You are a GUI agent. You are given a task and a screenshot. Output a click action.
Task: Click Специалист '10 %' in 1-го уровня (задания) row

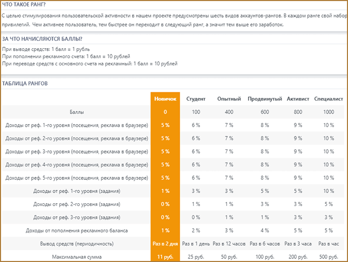328,191
